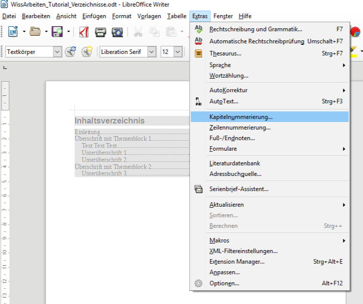The image size is (363, 304).
Task: Click the AutoText icon
Action: [x=199, y=101]
